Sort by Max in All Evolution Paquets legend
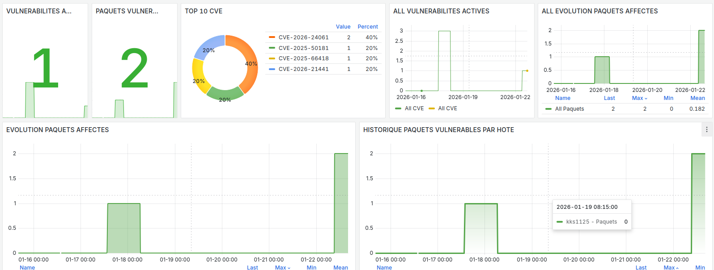Screen dimensions: 714x270 [x=639, y=98]
